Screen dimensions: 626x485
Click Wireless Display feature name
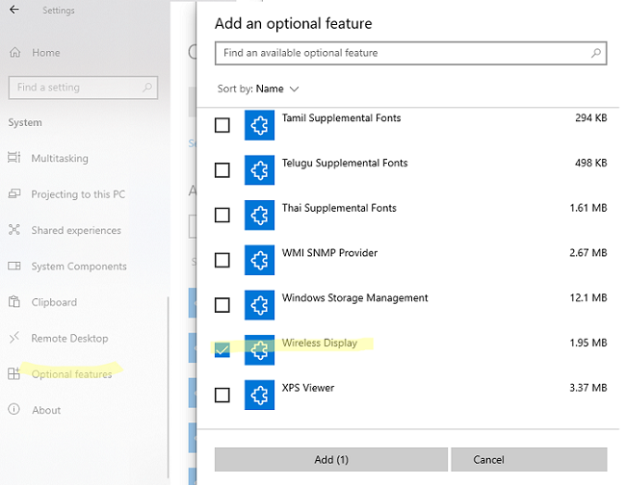click(x=320, y=343)
